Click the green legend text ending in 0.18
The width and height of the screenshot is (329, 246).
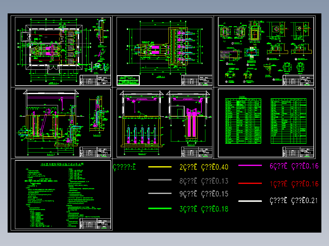[204, 209]
